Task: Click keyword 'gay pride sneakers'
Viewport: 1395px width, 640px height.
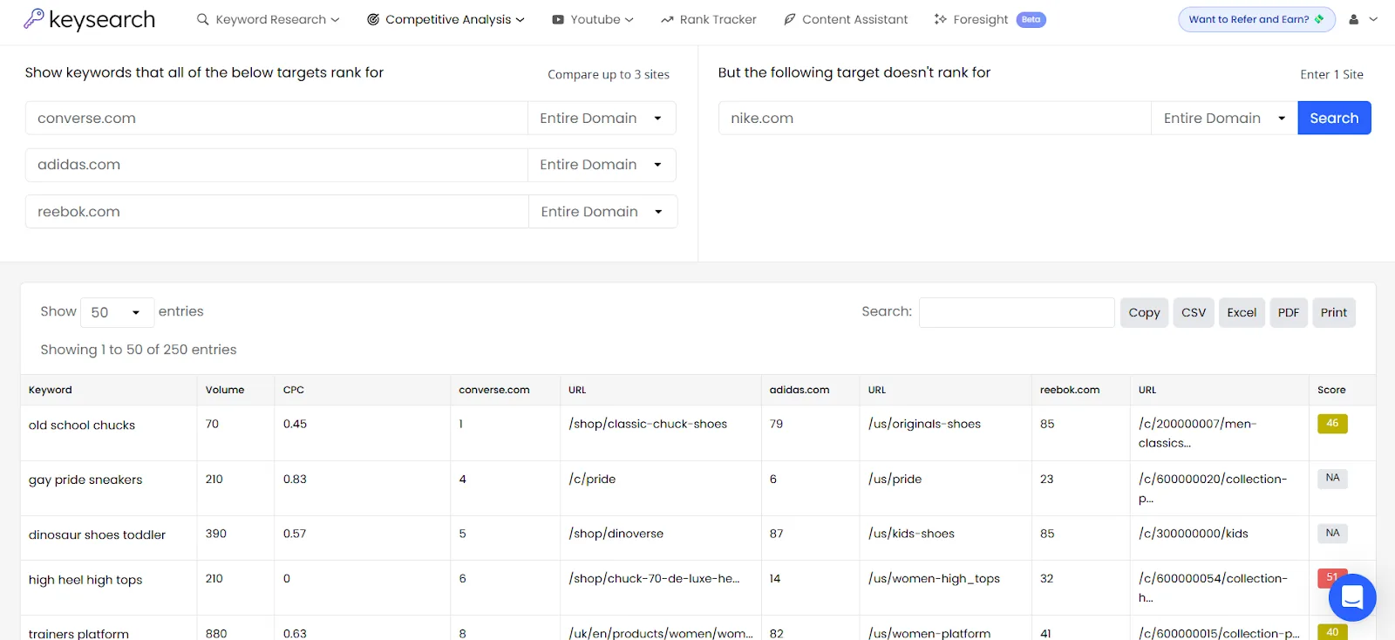Action: [85, 480]
